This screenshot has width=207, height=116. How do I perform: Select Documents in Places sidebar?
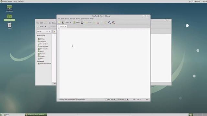(43, 46)
